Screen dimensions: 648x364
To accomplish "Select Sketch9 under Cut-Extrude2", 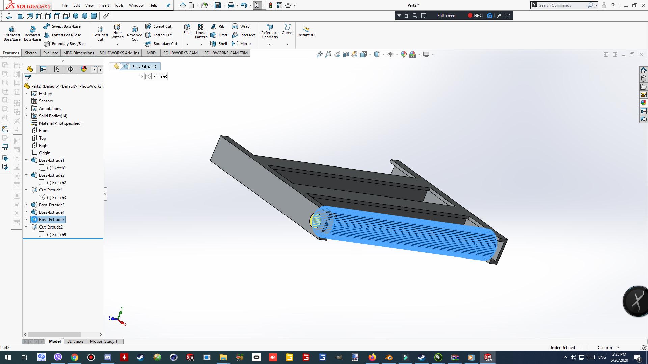I will click(53, 235).
